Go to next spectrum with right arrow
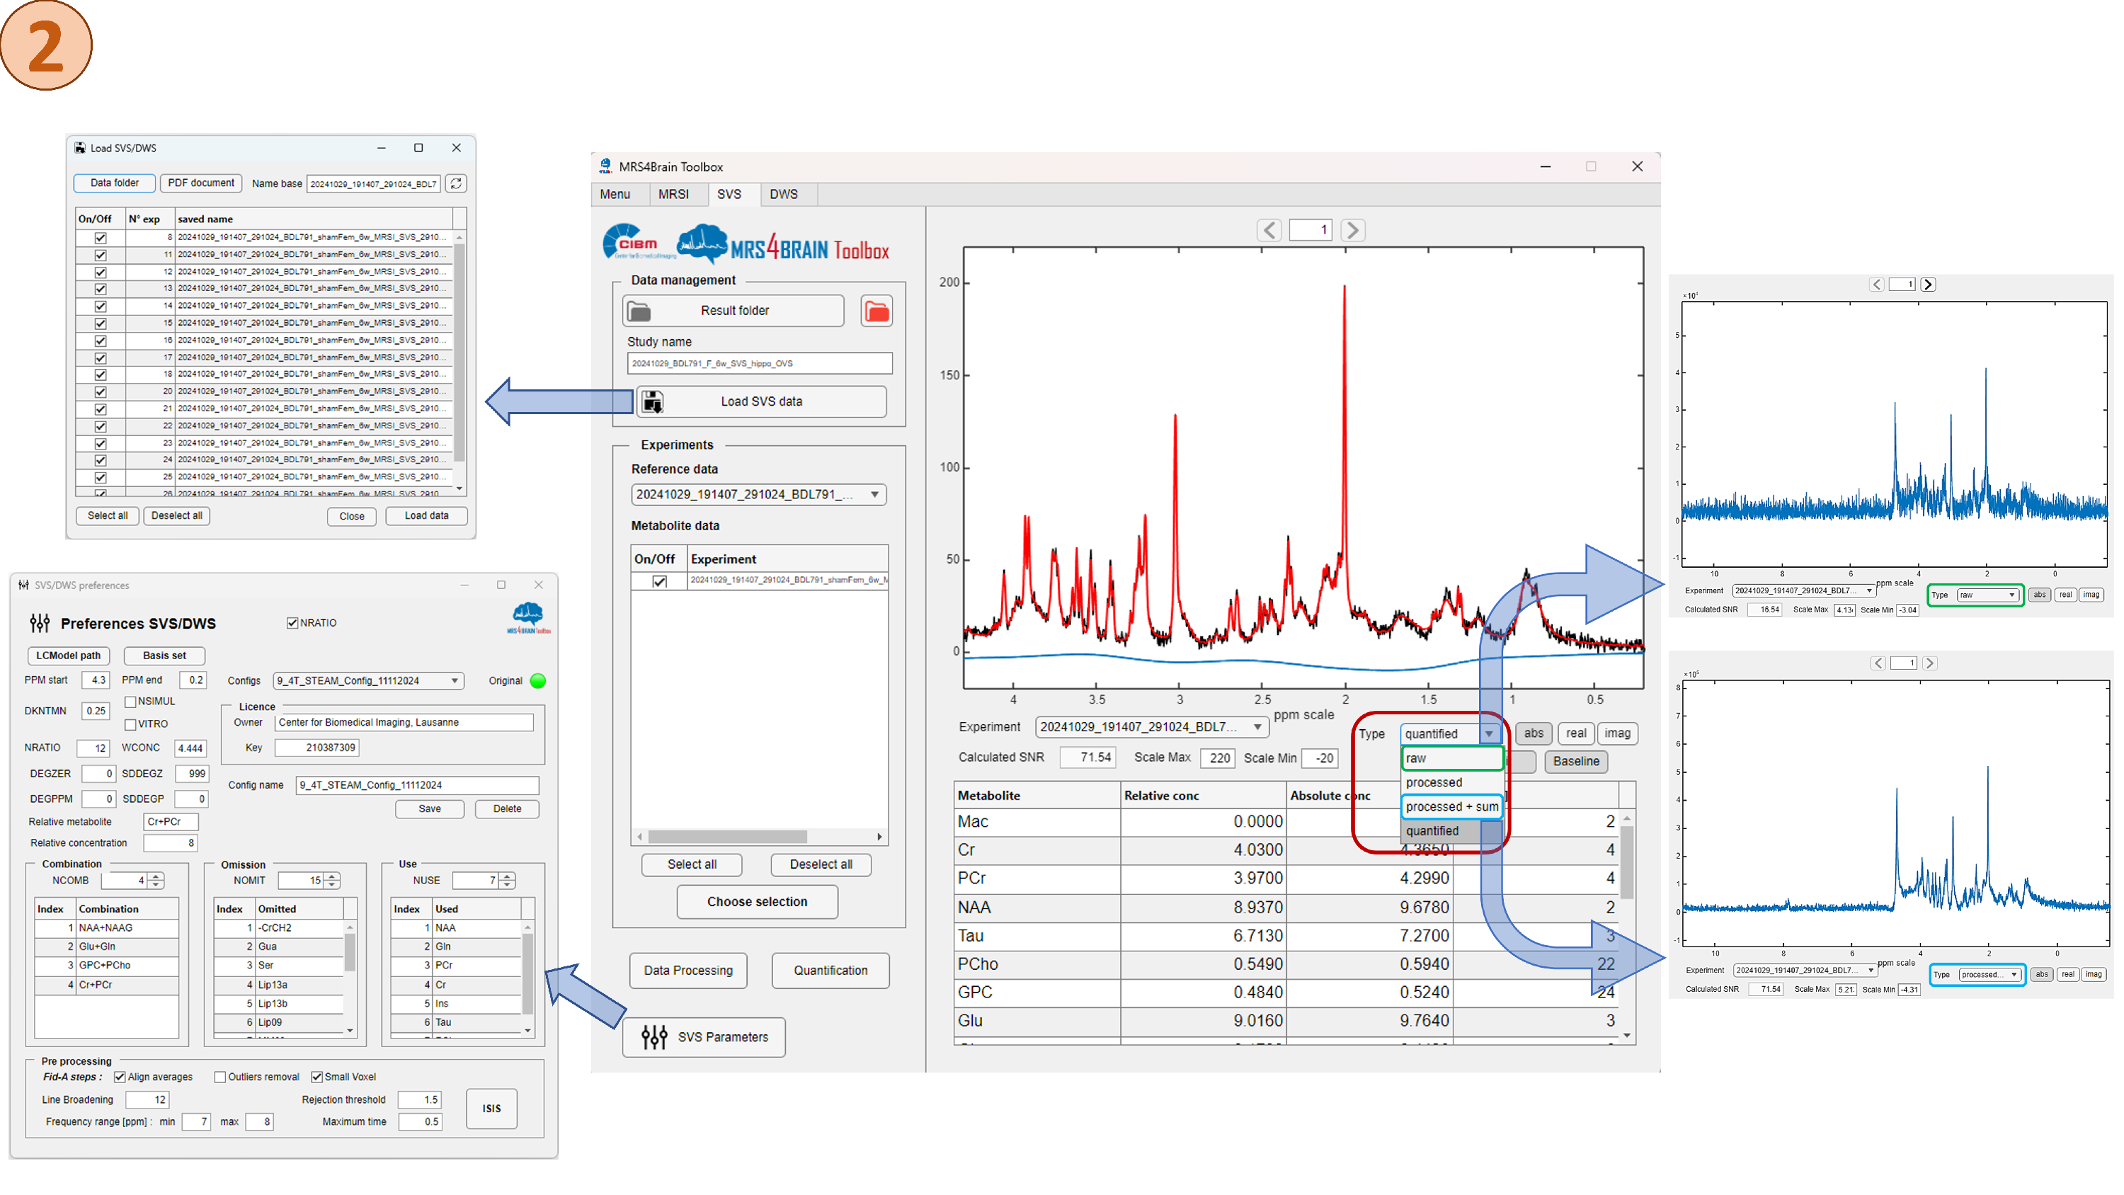The width and height of the screenshot is (2124, 1195). point(1352,230)
